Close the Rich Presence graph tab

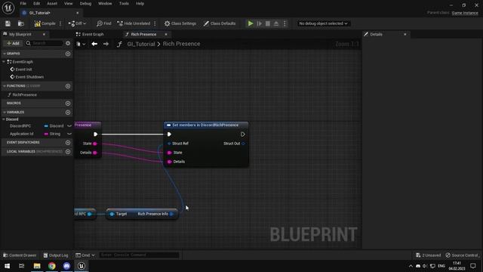click(x=166, y=34)
